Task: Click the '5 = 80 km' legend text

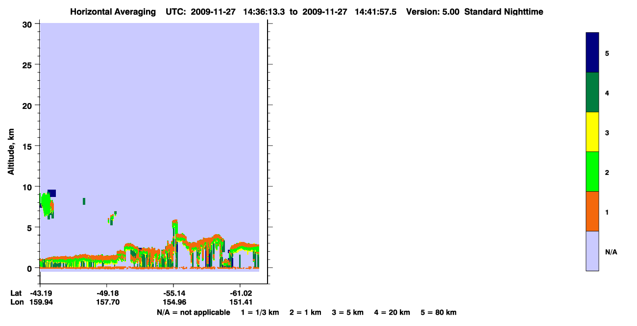Action: coord(439,312)
